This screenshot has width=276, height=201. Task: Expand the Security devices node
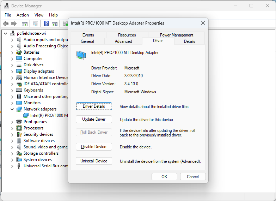click(12, 135)
